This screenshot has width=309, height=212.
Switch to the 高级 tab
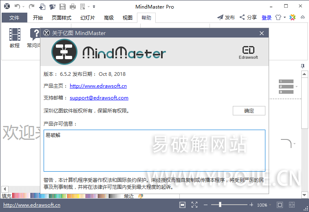[109, 18]
